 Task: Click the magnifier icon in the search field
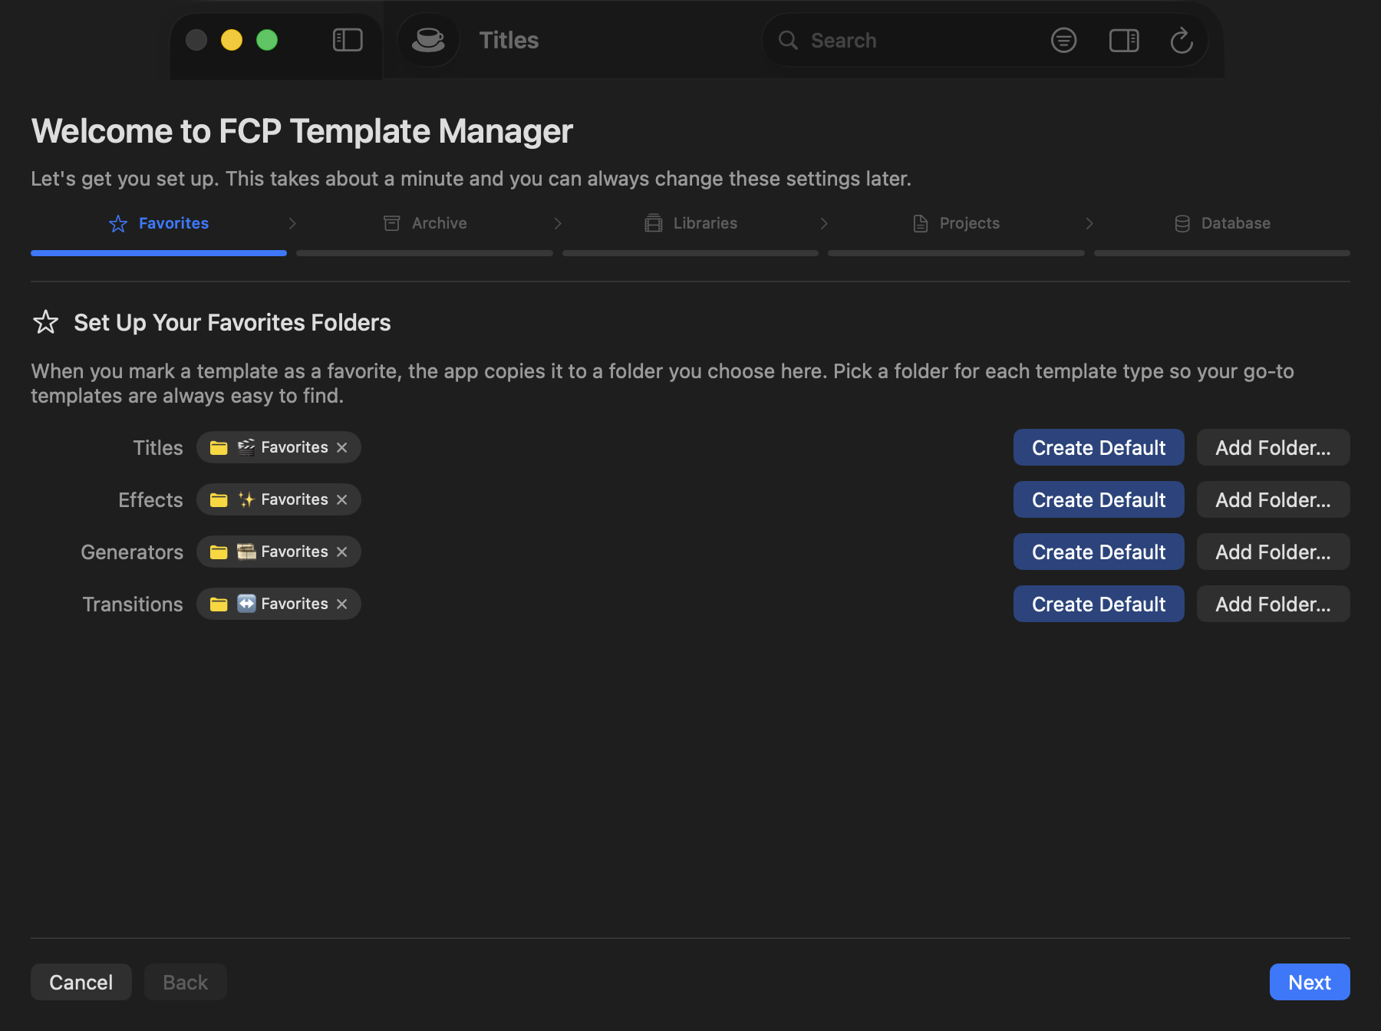[x=788, y=40]
